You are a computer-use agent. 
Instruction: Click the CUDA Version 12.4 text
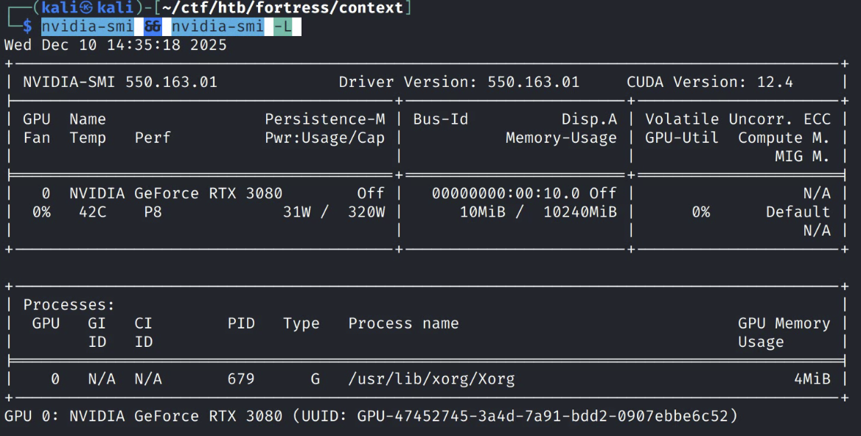coord(709,82)
